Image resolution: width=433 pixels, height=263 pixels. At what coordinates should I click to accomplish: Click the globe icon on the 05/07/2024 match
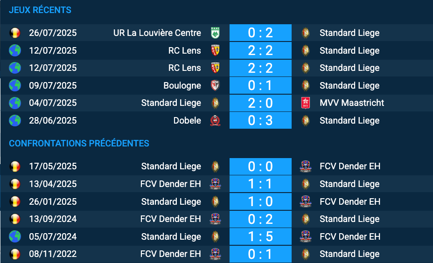[15, 237]
